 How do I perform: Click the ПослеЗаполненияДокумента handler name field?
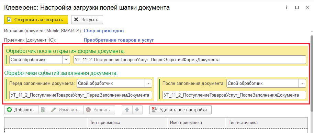pyautogui.click(x=234, y=95)
